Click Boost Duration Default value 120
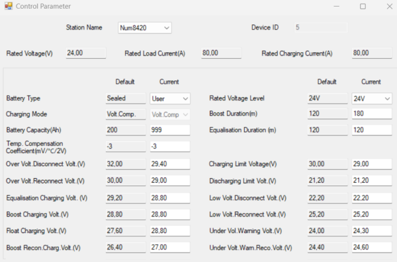397x262 pixels. coord(328,114)
